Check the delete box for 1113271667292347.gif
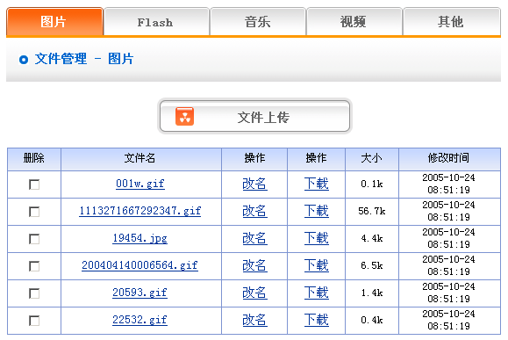Image resolution: width=508 pixels, height=340 pixels. point(34,212)
